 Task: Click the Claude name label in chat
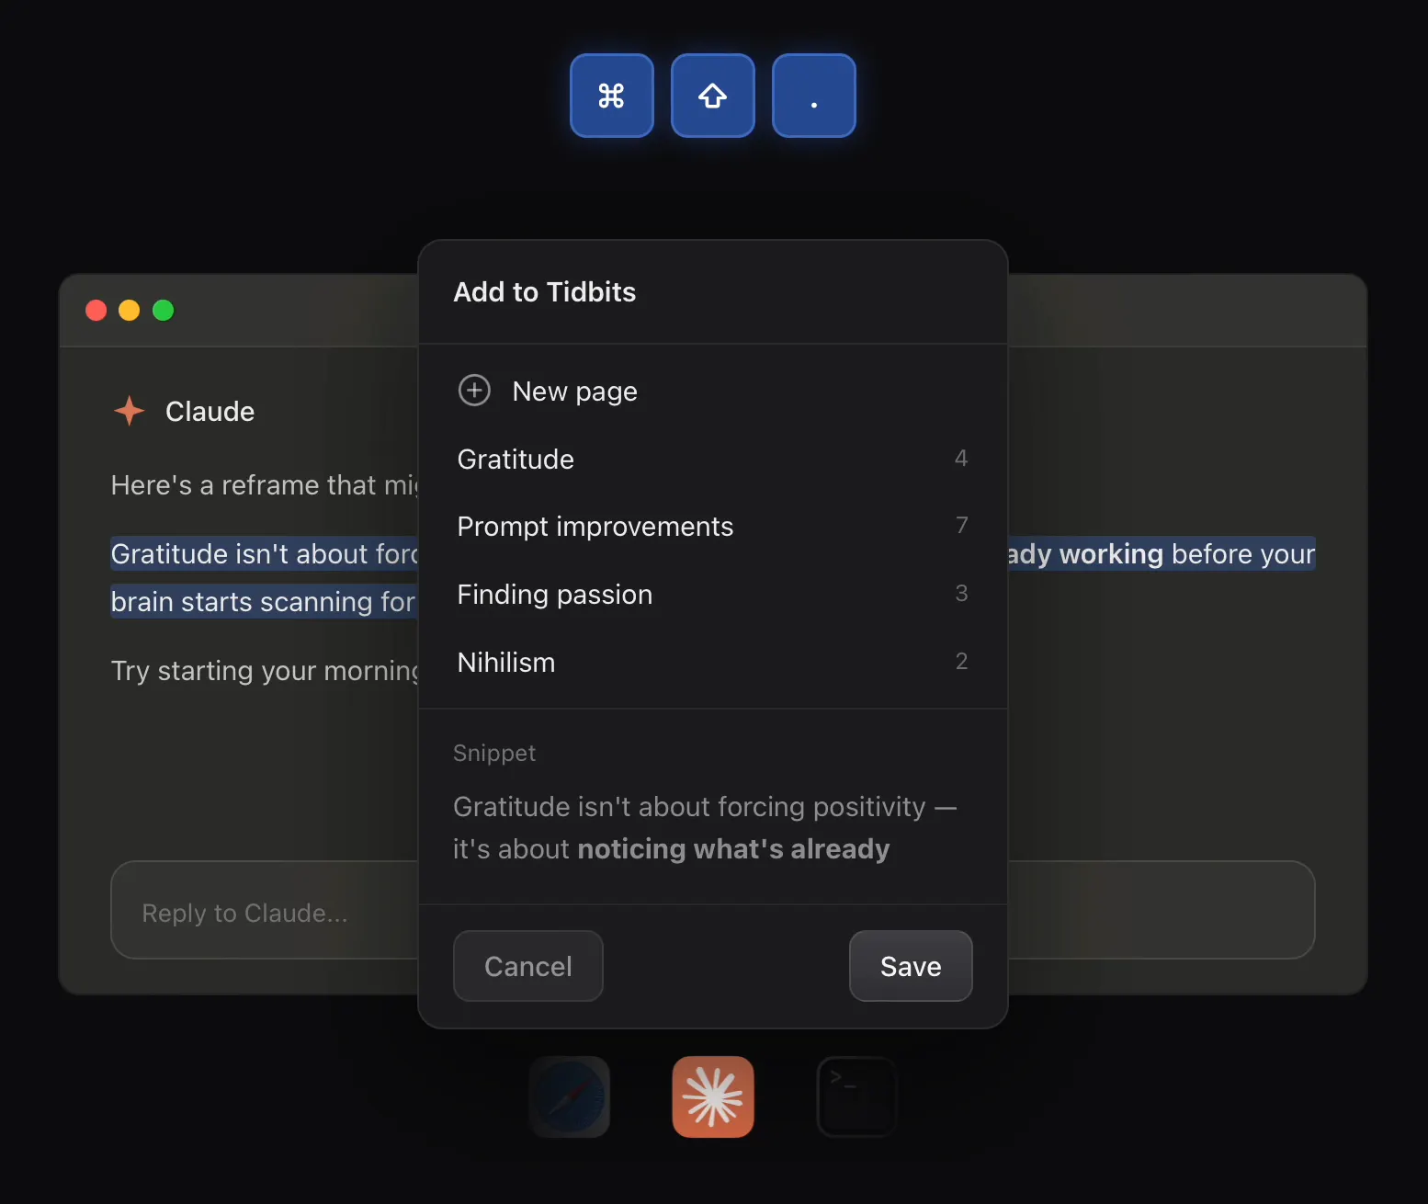pos(210,411)
